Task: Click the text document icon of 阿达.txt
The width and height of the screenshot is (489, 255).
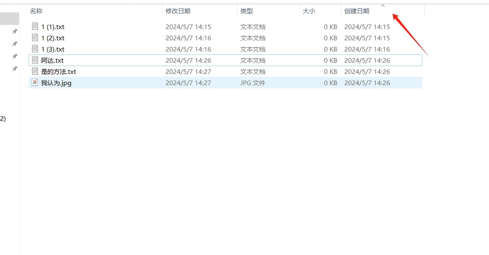Action: [x=35, y=60]
